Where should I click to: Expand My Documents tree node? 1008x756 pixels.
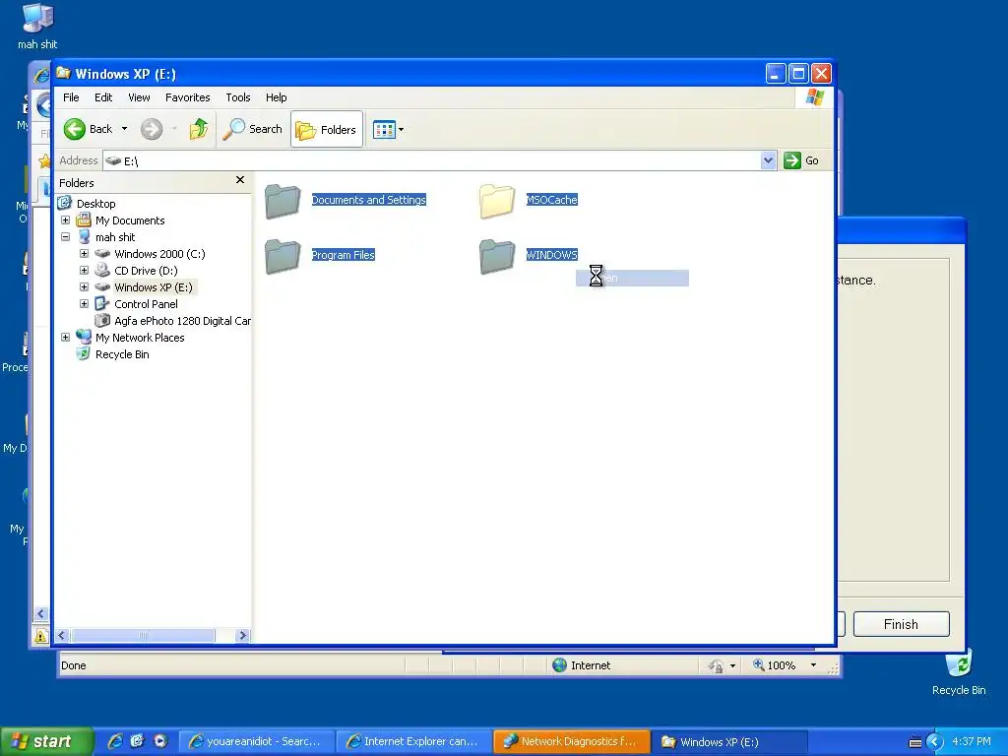(66, 220)
